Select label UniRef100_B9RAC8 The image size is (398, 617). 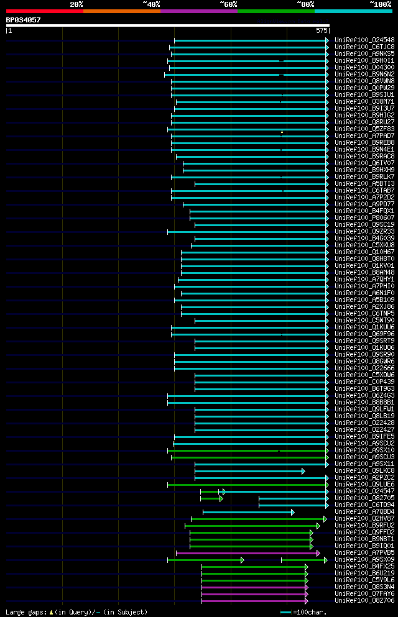364,156
